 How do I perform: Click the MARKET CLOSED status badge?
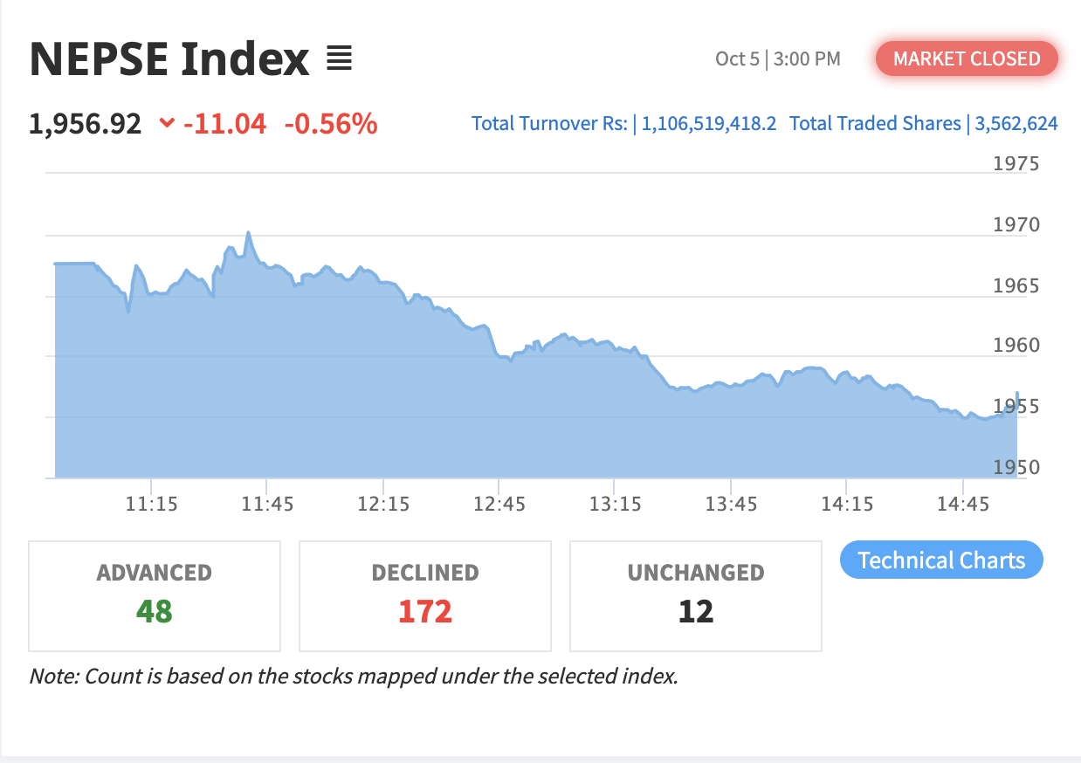967,59
